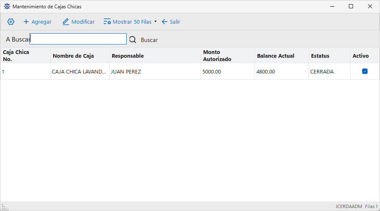Click the Monto Autorizado column header

point(228,56)
